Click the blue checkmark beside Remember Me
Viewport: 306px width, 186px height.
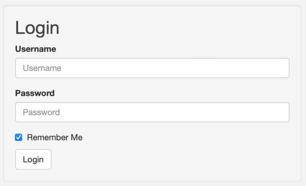tap(19, 137)
